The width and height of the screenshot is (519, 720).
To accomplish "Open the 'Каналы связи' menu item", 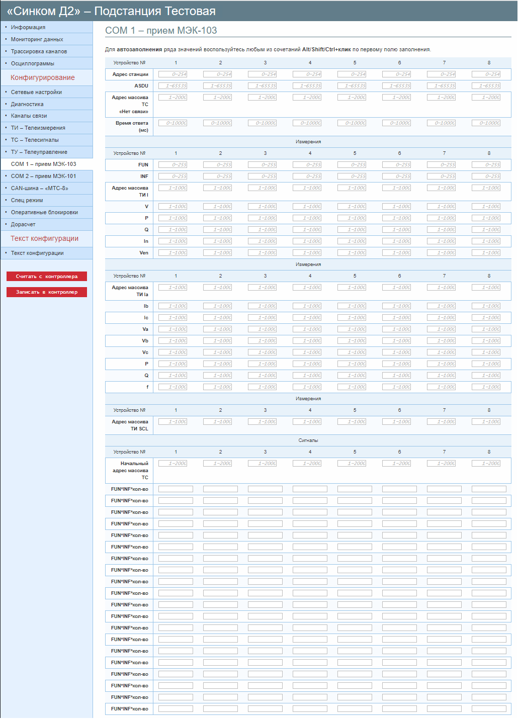I will point(29,116).
